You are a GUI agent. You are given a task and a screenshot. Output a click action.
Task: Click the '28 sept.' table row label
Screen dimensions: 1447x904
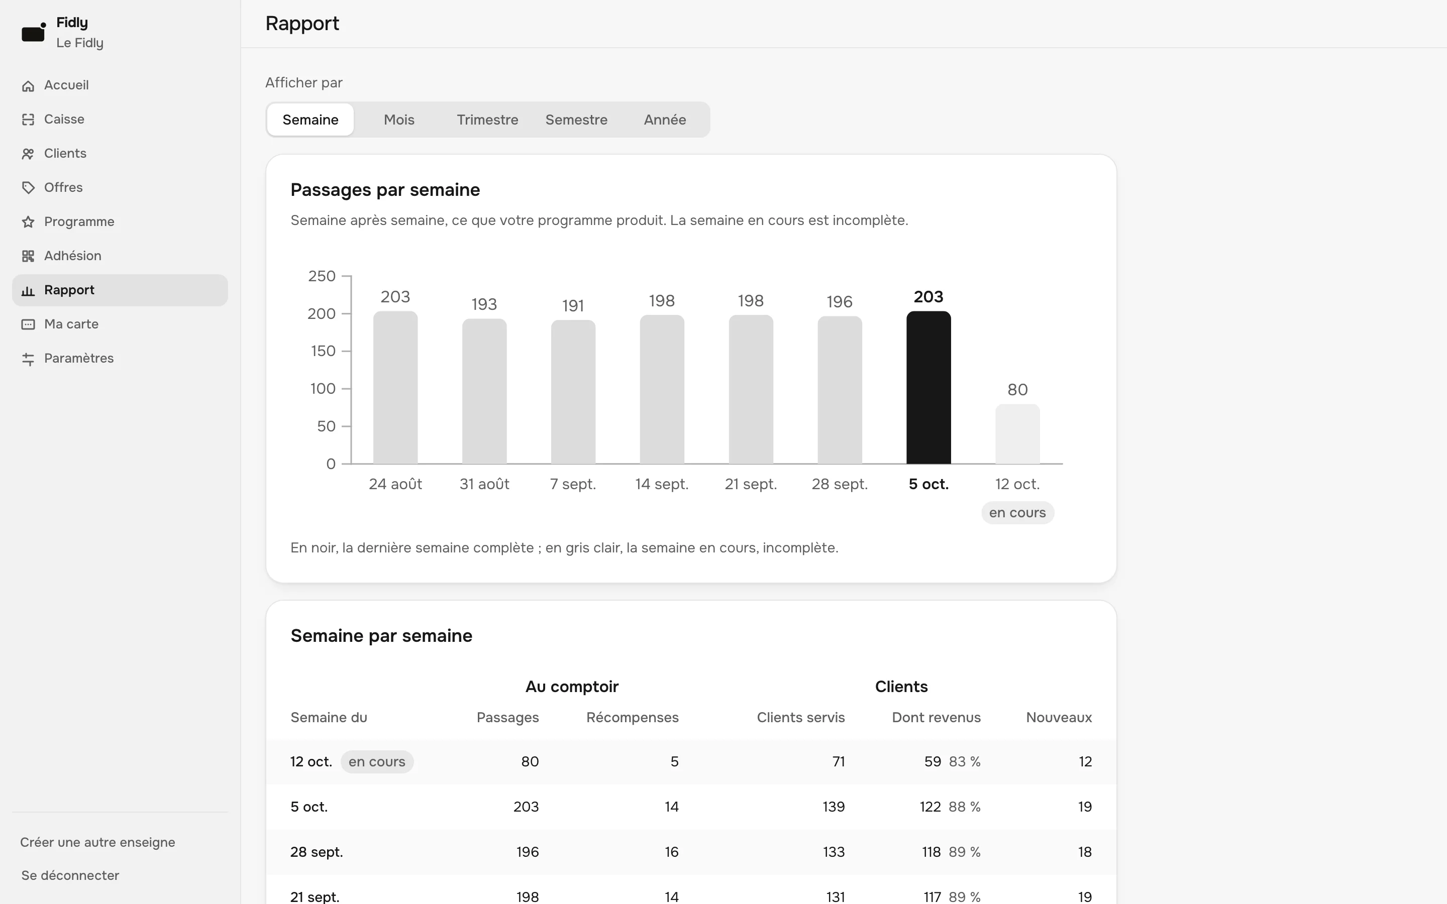(x=317, y=852)
